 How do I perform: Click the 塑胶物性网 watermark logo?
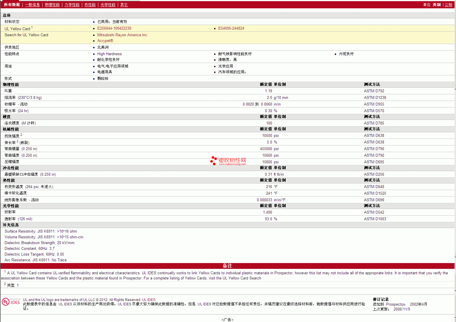point(228,161)
